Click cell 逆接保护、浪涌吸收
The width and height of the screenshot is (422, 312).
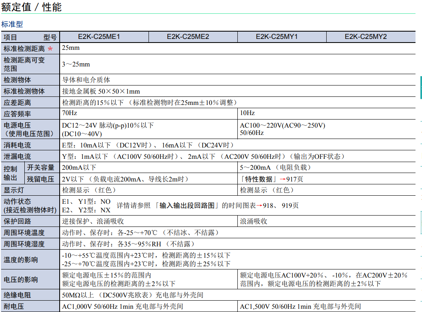click(x=93, y=221)
